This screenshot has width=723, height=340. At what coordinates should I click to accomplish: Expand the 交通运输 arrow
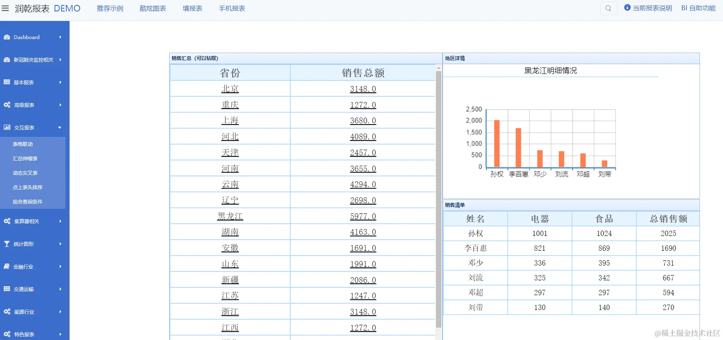click(60, 289)
